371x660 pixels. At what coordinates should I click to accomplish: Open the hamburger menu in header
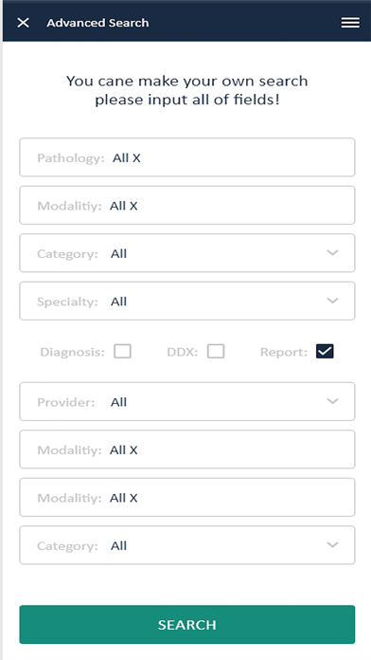coord(350,23)
